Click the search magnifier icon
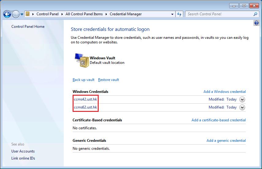Screen dimensions: 262x169 coord(255,14)
